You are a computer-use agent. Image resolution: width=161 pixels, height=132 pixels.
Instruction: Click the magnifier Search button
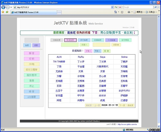[155, 7]
